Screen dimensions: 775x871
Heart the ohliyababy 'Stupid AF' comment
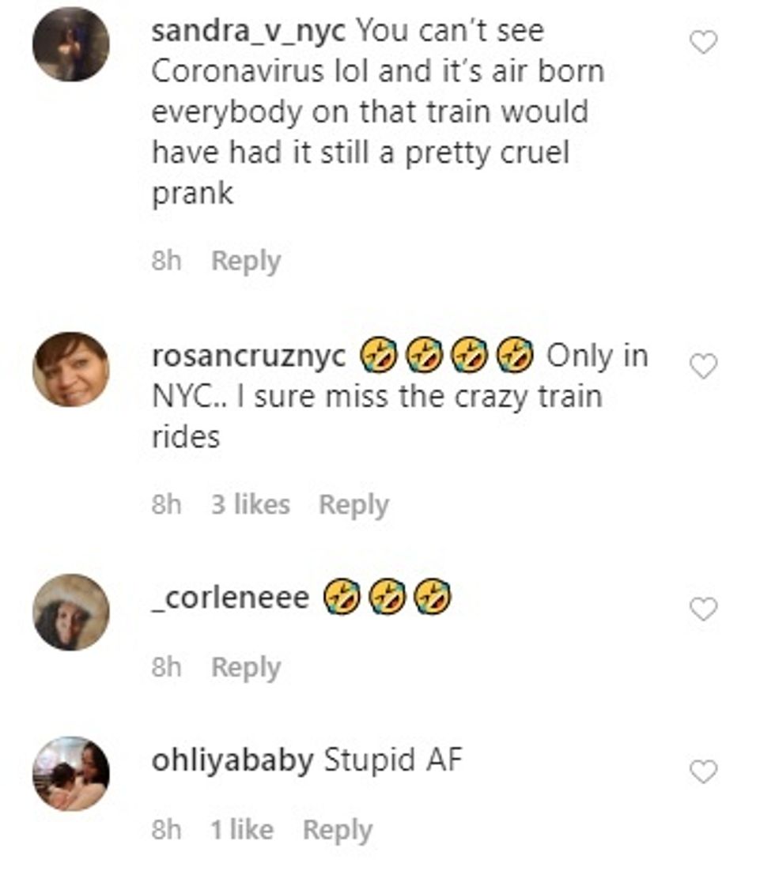703,771
